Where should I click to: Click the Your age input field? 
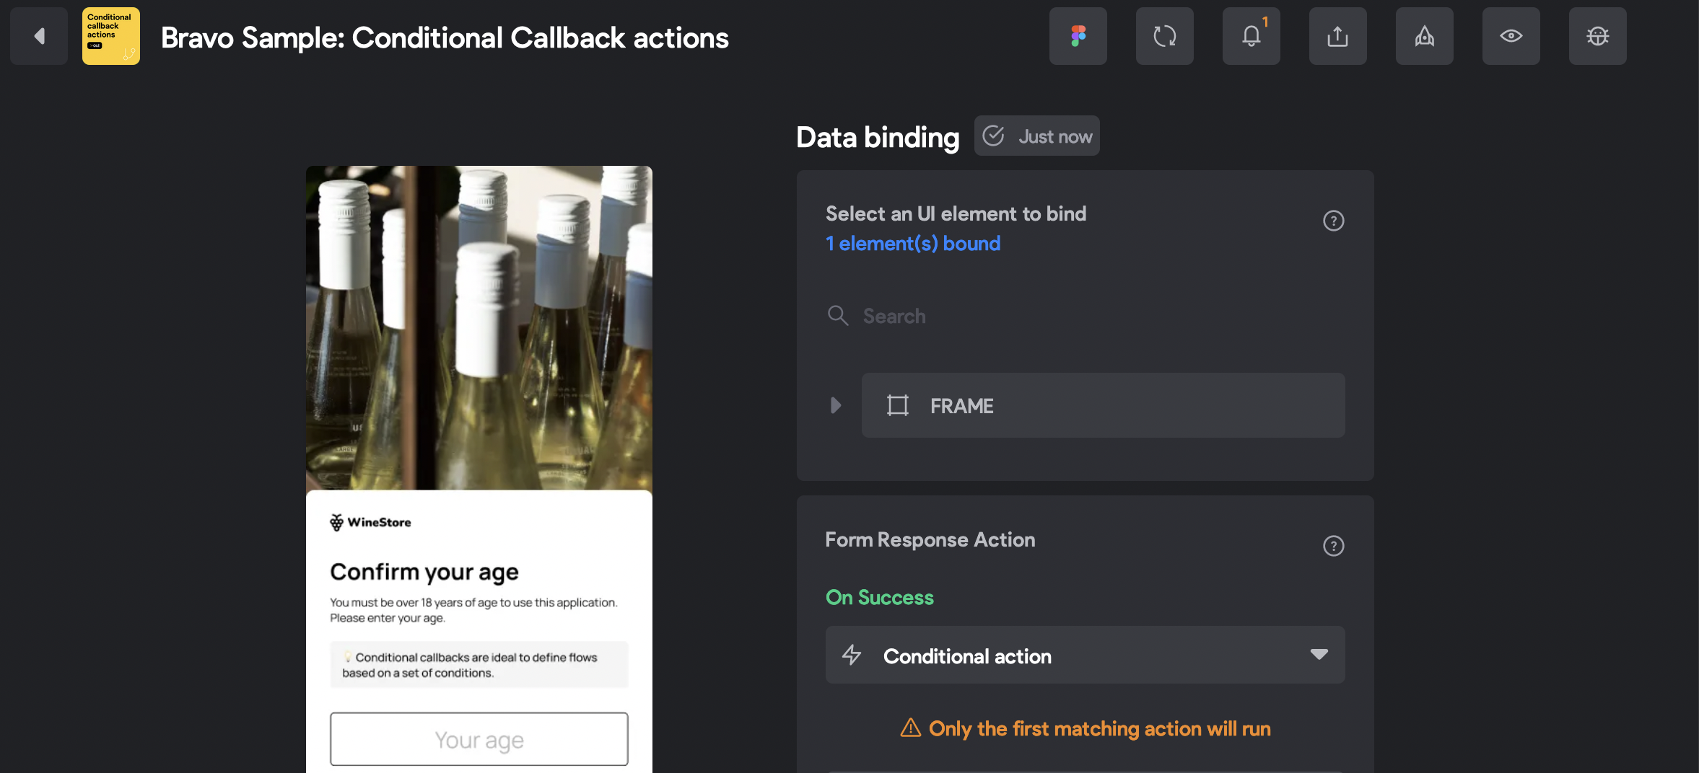click(479, 739)
